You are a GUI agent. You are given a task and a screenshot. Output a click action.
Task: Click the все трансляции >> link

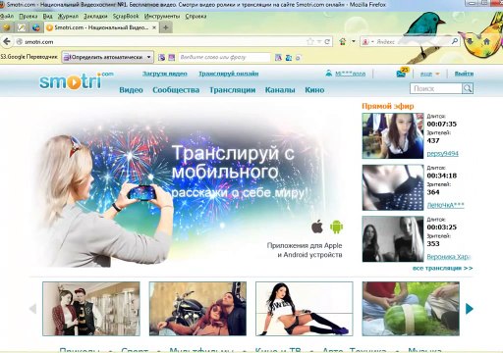point(442,268)
